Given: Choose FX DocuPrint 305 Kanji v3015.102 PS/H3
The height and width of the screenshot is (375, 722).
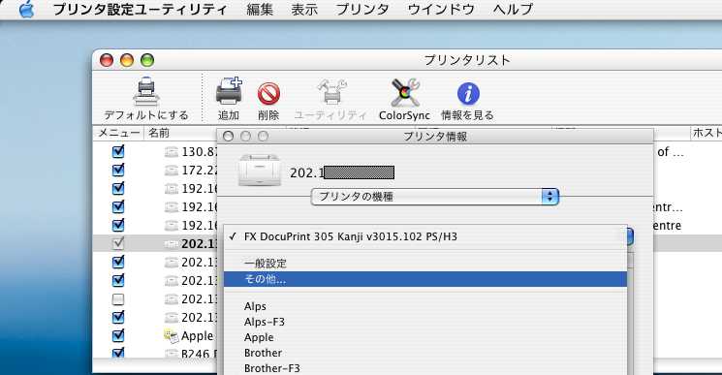Looking at the screenshot, I should 425,236.
